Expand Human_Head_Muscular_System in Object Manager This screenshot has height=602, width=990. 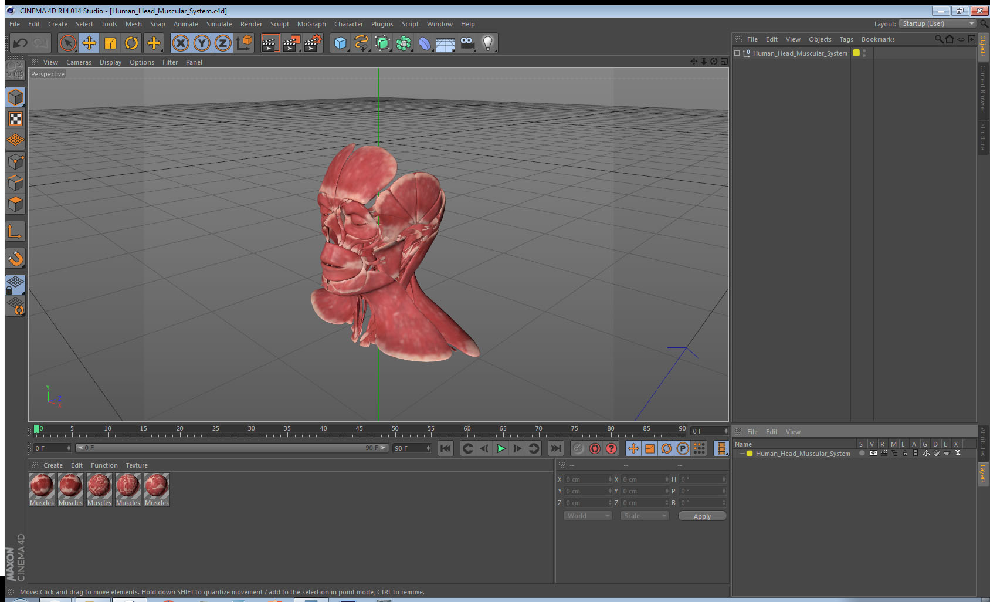tap(737, 53)
